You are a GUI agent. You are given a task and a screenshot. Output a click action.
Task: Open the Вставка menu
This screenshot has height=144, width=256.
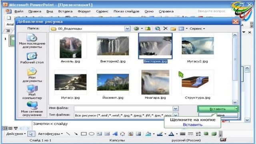tap(65, 11)
